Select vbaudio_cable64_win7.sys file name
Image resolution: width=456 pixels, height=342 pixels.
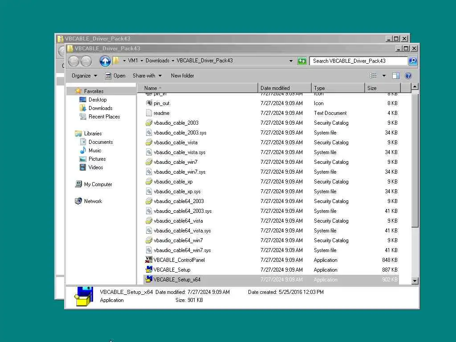(182, 250)
